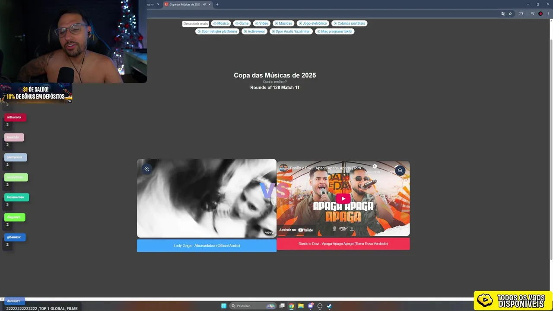The height and width of the screenshot is (311, 553).
Task: Open Discord from the taskbar
Action: point(310,306)
